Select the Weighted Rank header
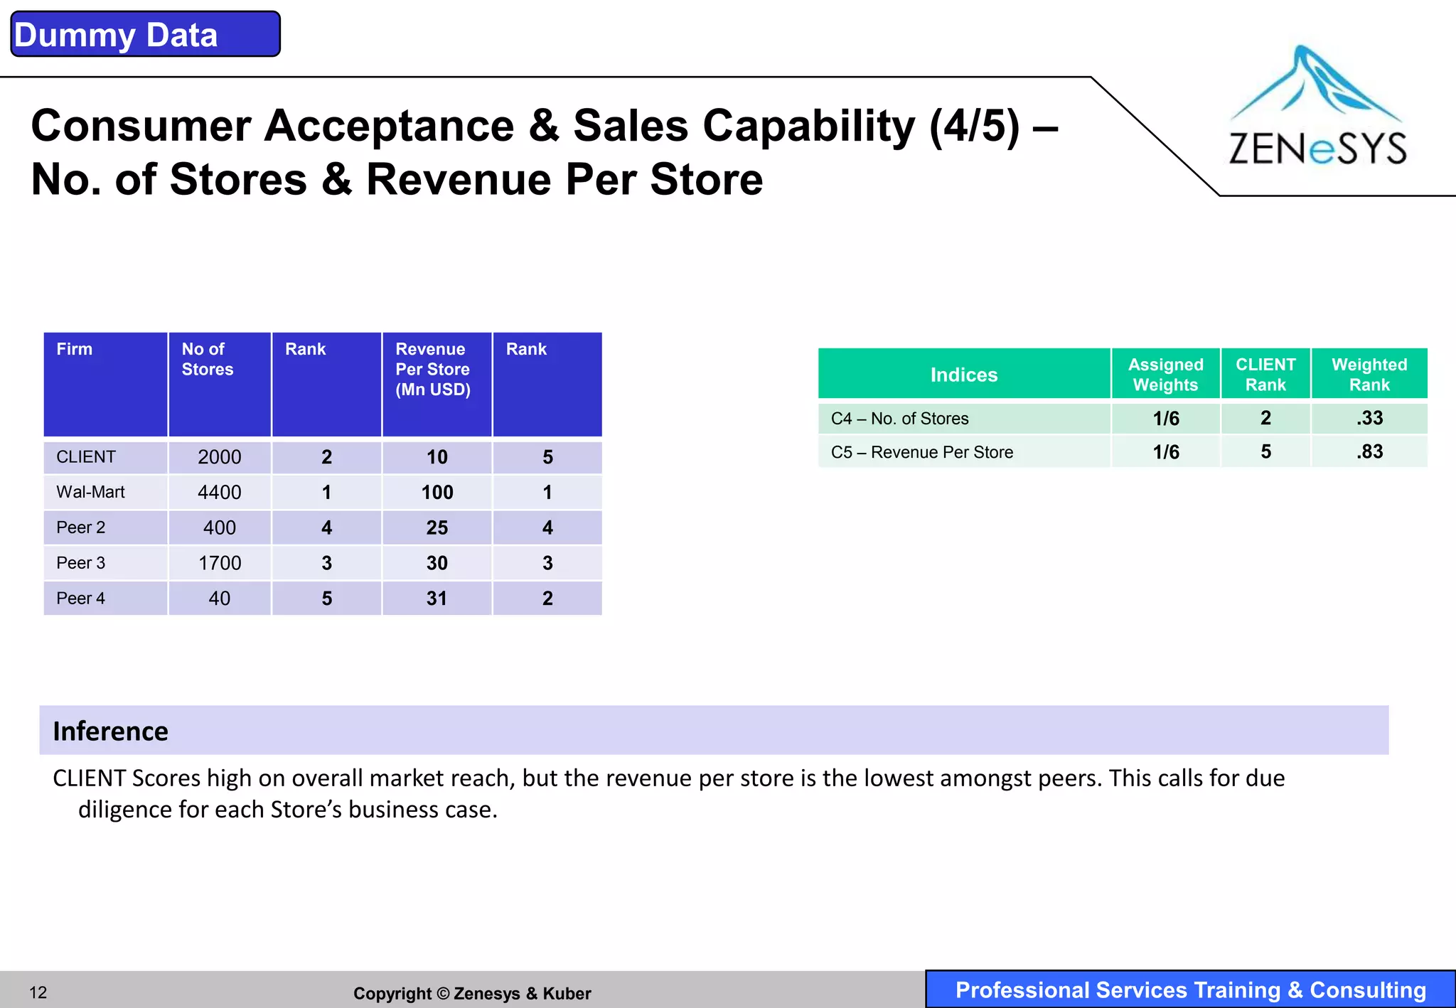Image resolution: width=1456 pixels, height=1008 pixels. (x=1369, y=373)
